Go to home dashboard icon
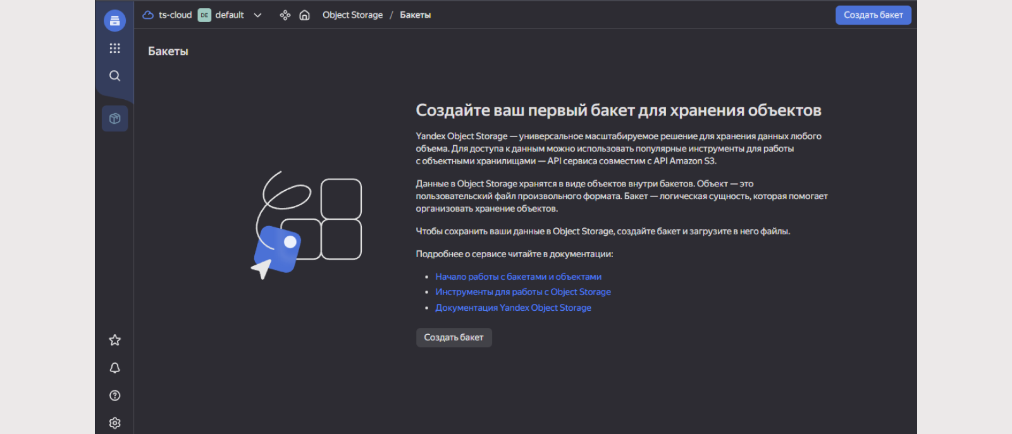The image size is (1012, 434). 304,15
